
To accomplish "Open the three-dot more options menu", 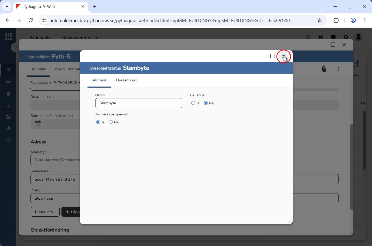I will (338, 69).
